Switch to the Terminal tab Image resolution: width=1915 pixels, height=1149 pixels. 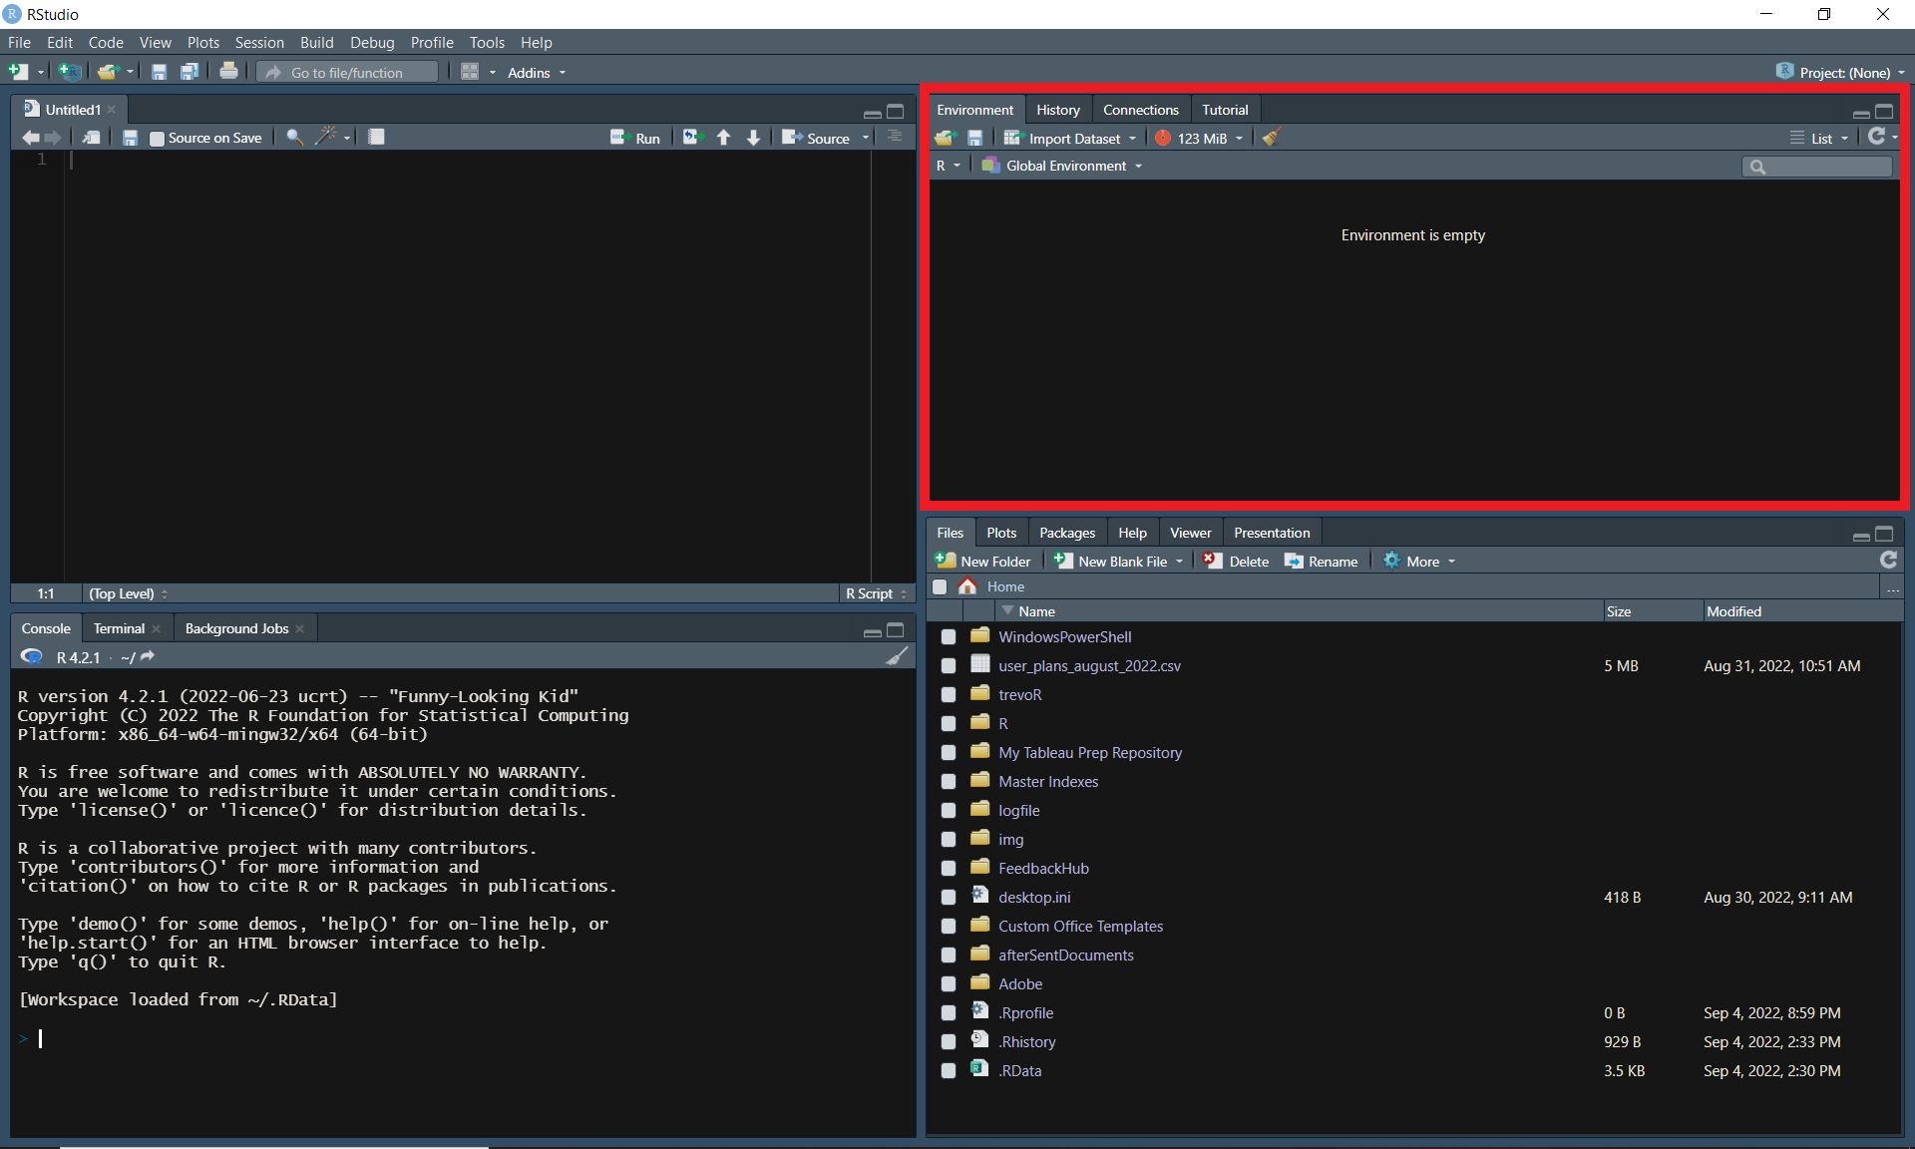click(119, 628)
